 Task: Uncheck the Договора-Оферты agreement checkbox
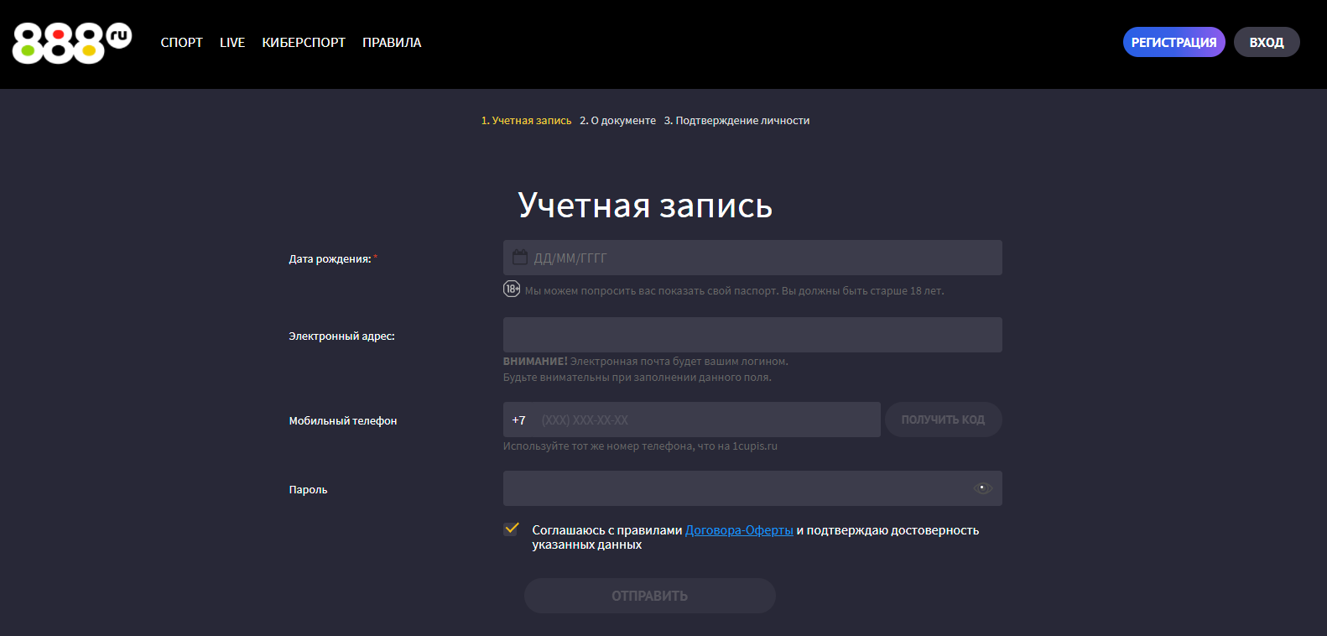[x=511, y=529]
